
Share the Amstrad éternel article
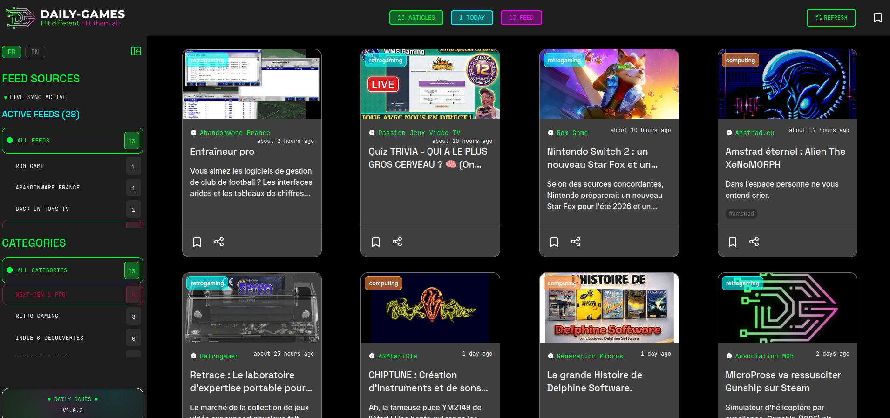pyautogui.click(x=754, y=242)
